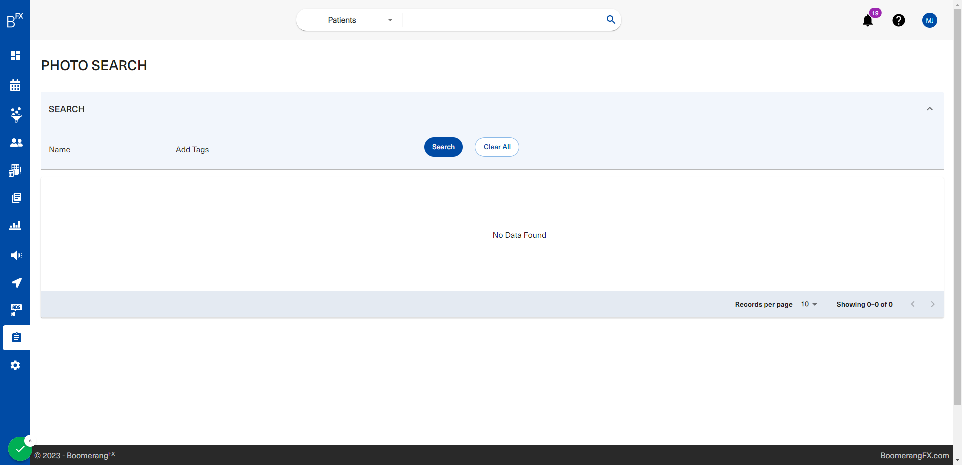Open the point-of-sale calculator icon in sidebar
The image size is (962, 465).
click(x=15, y=170)
